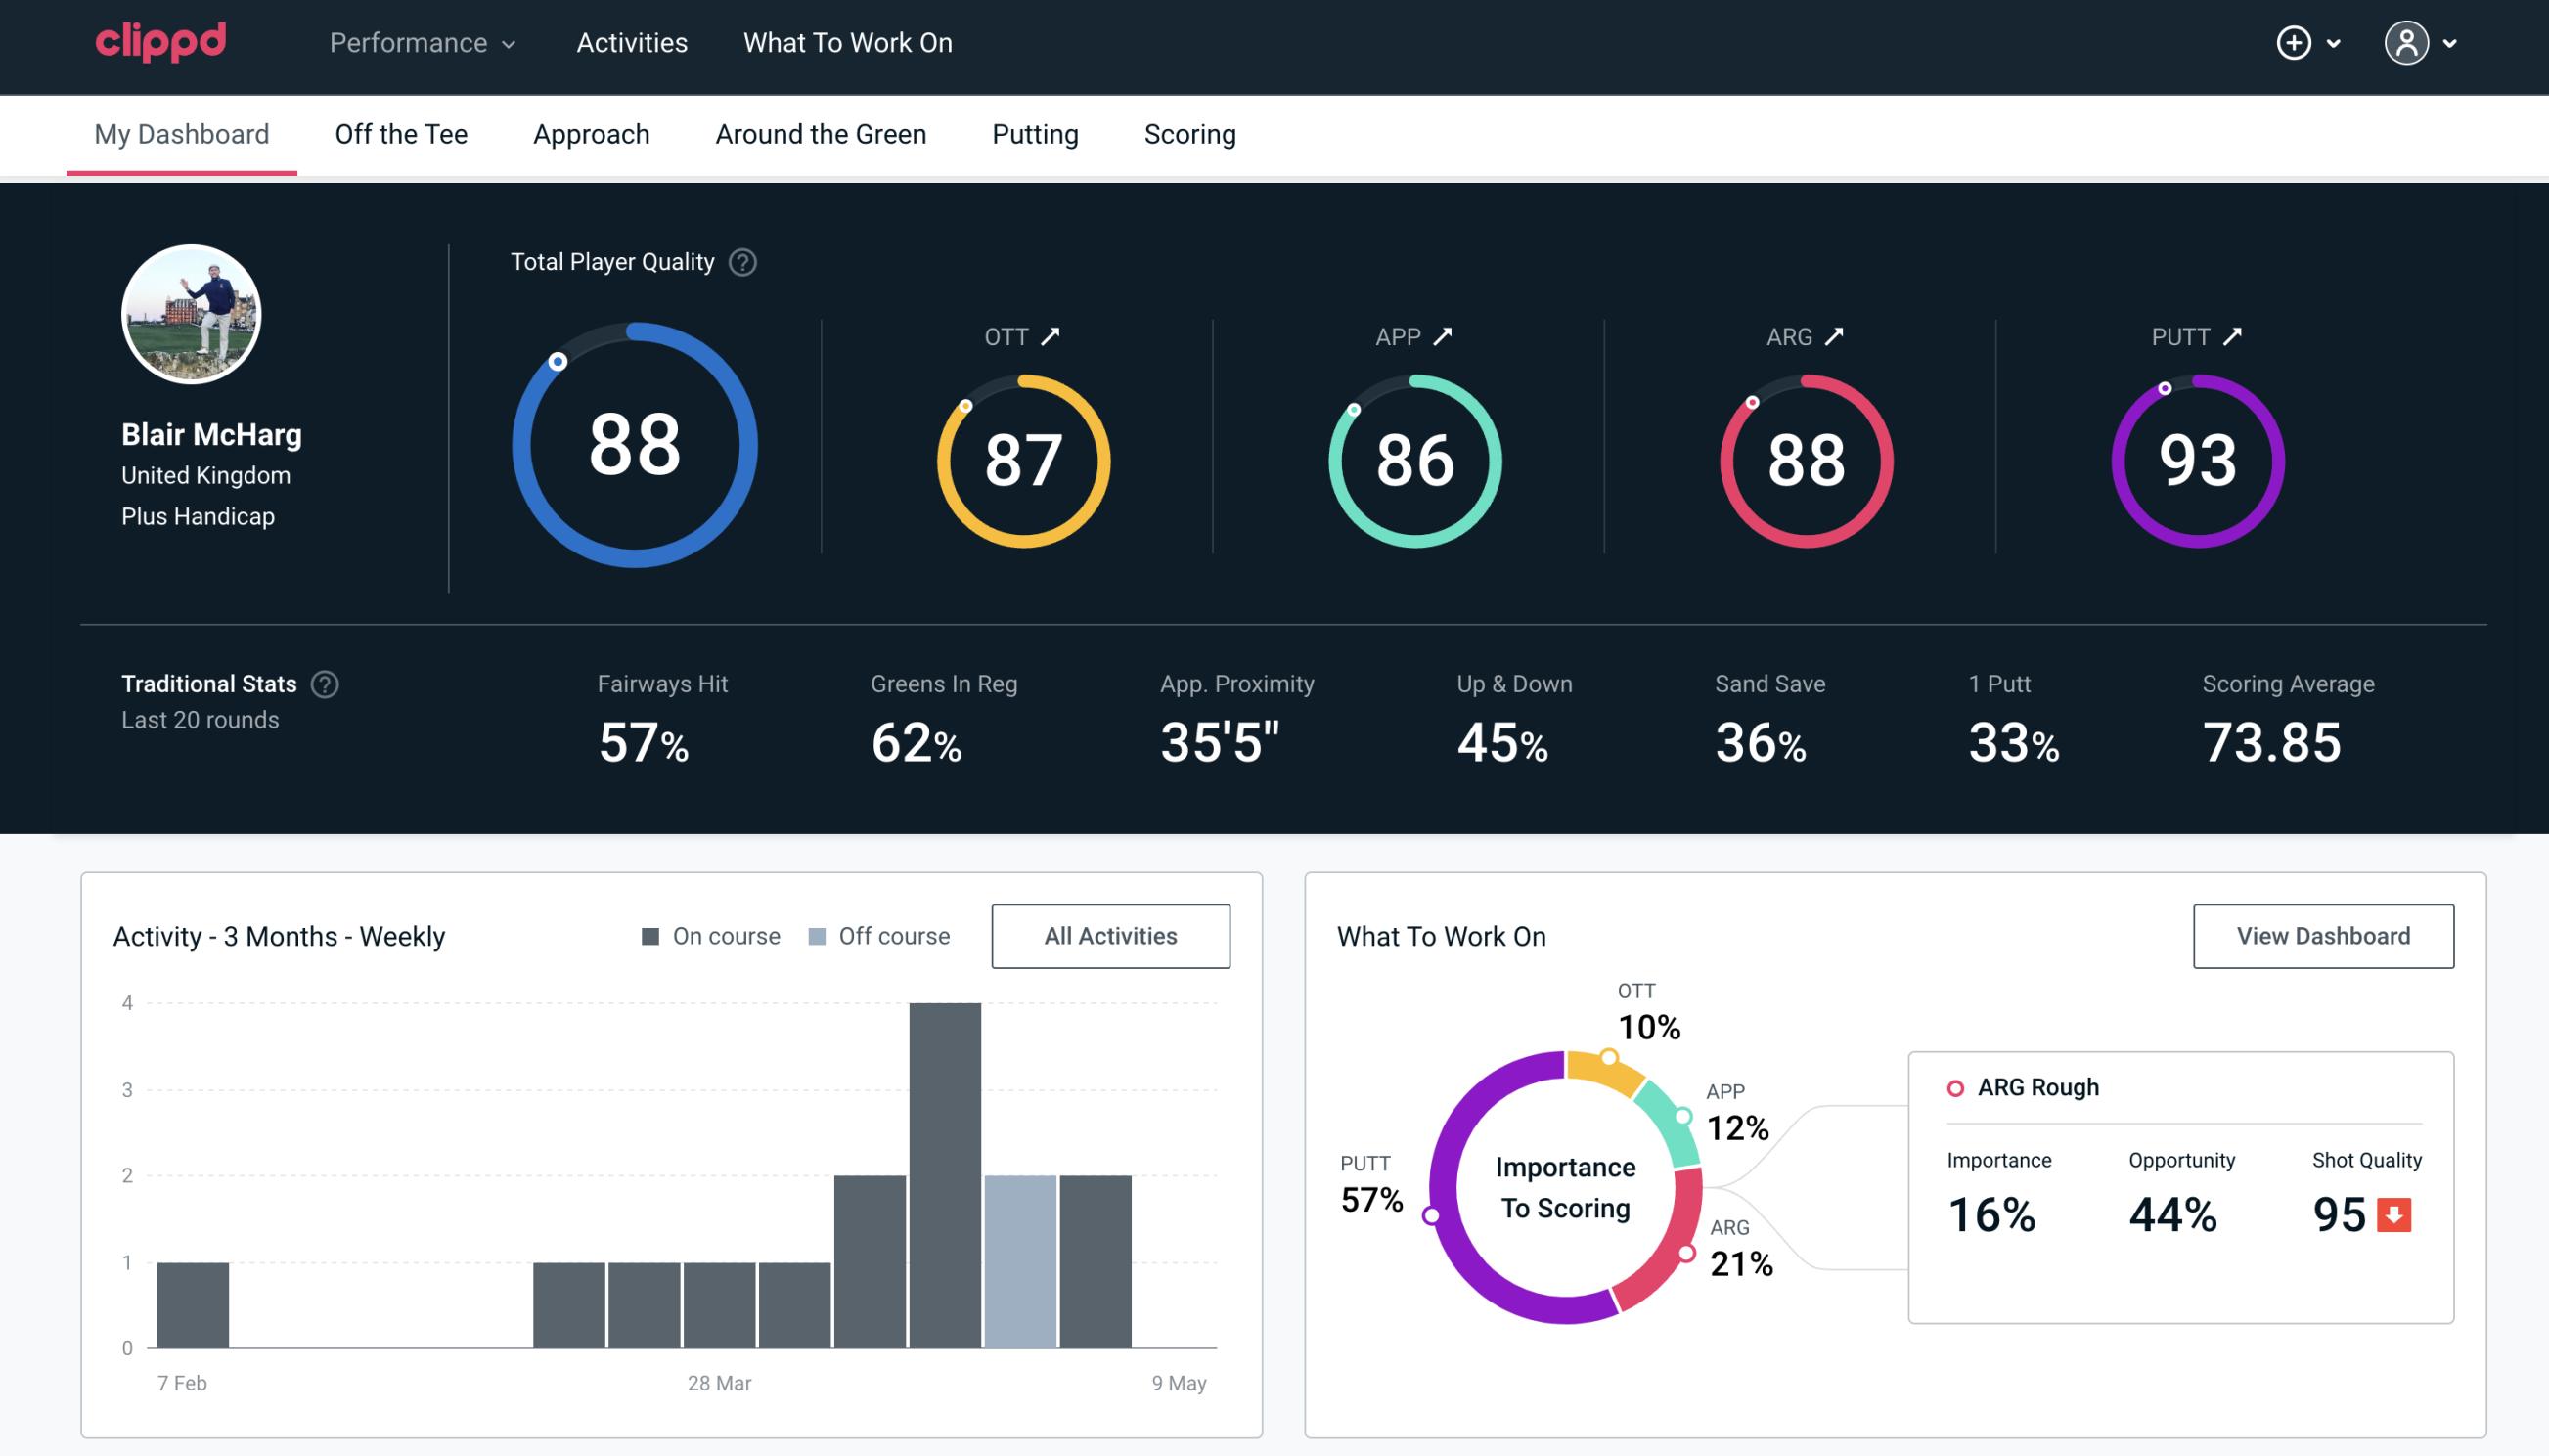Toggle the On course activity filter
This screenshot has height=1456, width=2549.
pos(711,935)
